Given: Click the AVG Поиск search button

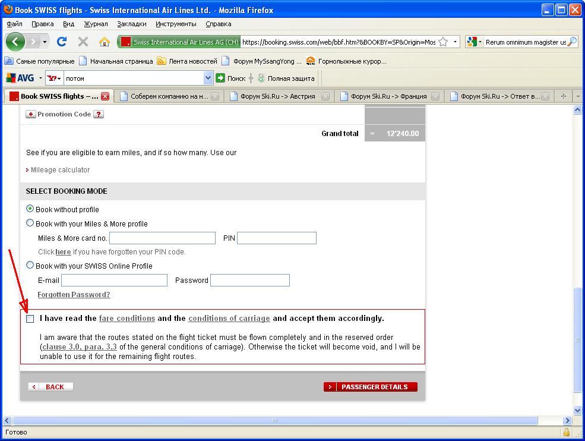Looking at the screenshot, I should (x=231, y=78).
